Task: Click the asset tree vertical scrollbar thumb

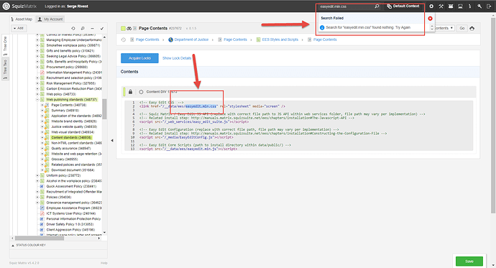Action: [104, 109]
